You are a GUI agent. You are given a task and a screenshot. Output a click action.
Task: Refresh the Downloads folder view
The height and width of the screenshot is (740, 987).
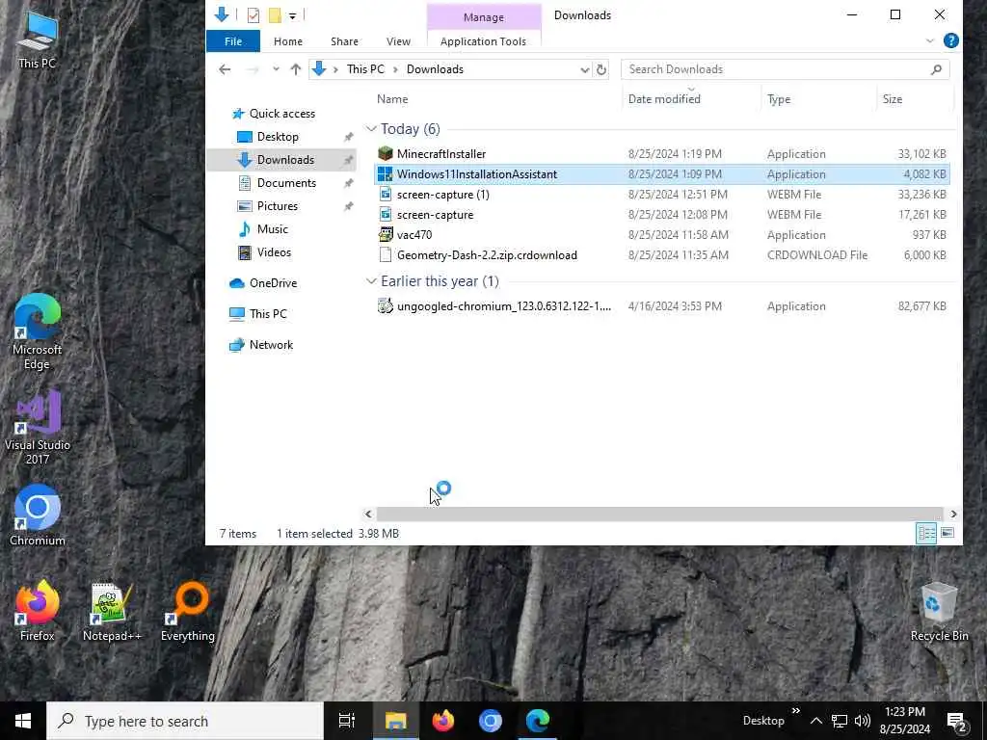[601, 69]
